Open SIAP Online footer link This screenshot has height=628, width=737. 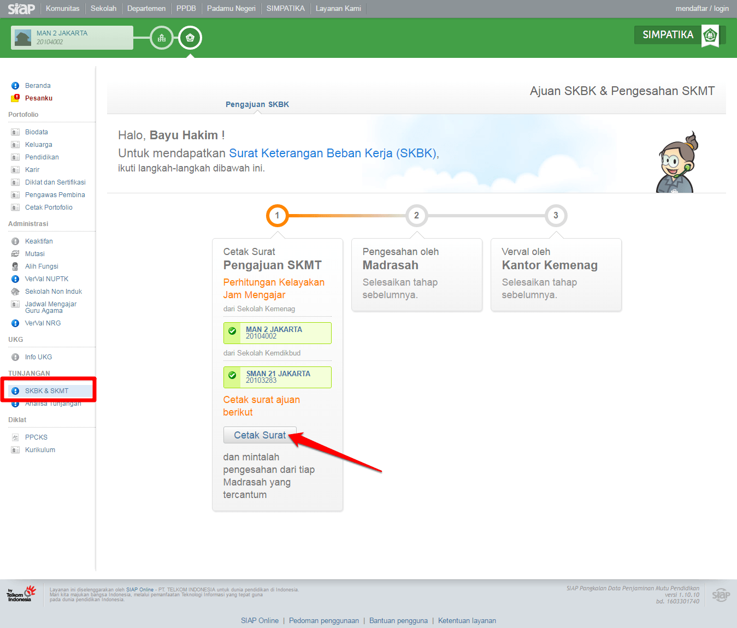coord(260,621)
